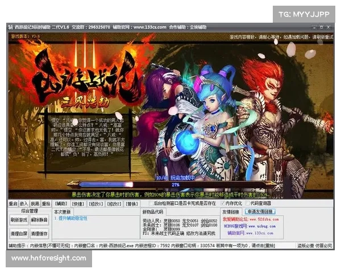Switch to the [辅助] tab
This screenshot has width=341, height=273.
[61, 204]
